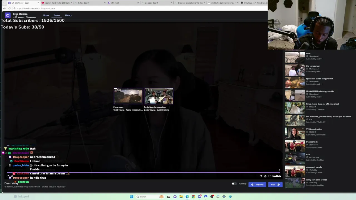Screen dimensions: 356x200
Task: Open the Twitch logo in player
Action: [x=276, y=176]
